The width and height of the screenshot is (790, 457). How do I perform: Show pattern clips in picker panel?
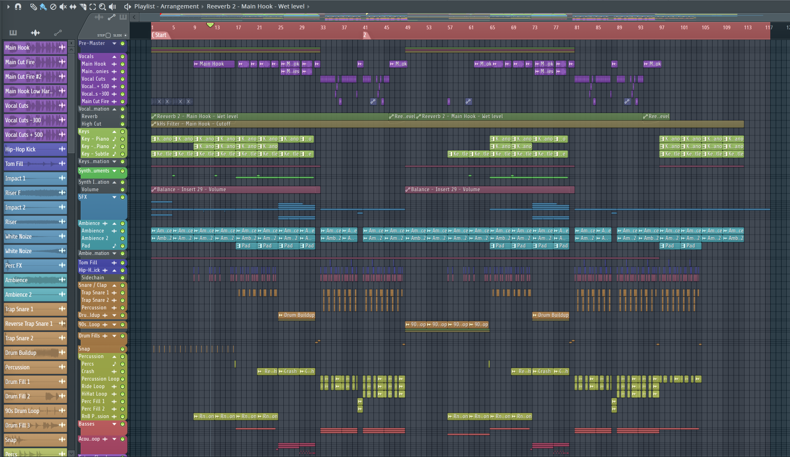[x=13, y=33]
